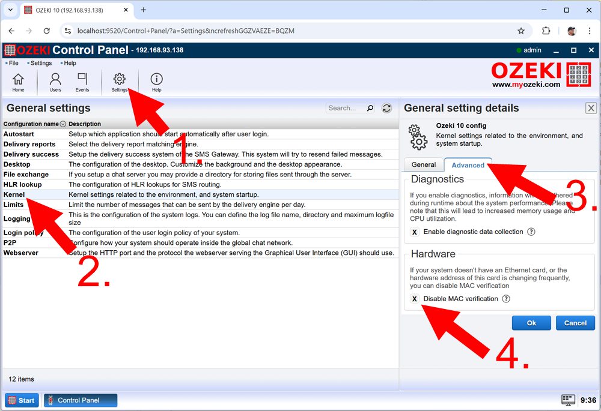Open the Users toolbar icon
This screenshot has width=601, height=411.
click(55, 82)
